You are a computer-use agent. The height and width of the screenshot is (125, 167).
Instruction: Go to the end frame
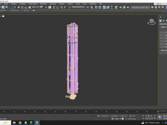pyautogui.click(x=154, y=116)
